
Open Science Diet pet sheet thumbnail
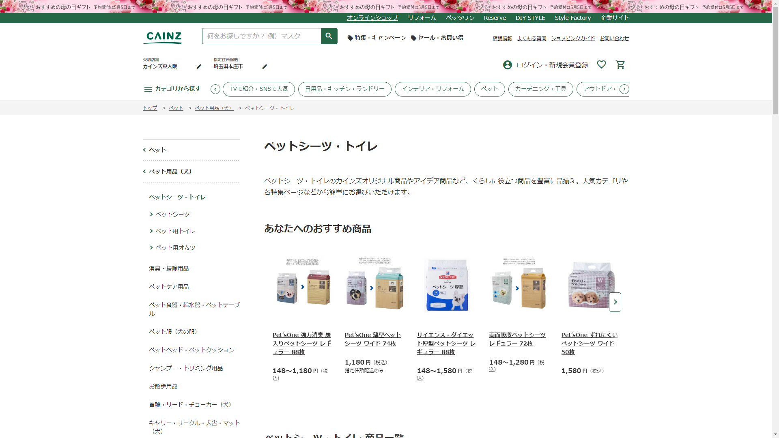click(x=447, y=285)
